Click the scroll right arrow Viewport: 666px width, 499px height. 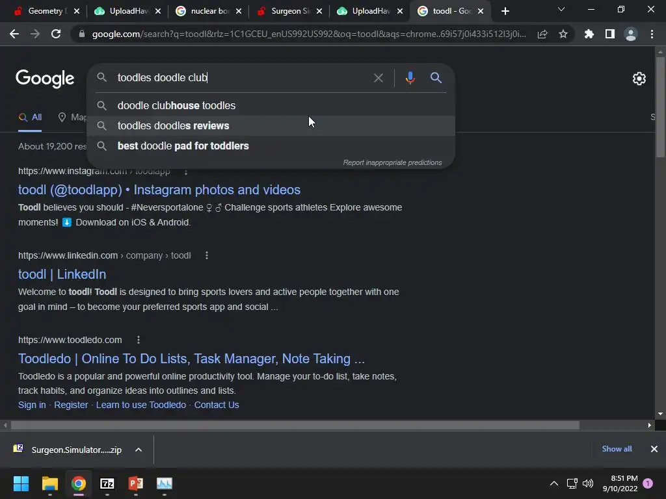click(x=650, y=425)
